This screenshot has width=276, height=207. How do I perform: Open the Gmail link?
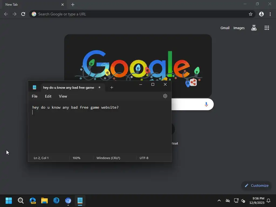pos(225,28)
